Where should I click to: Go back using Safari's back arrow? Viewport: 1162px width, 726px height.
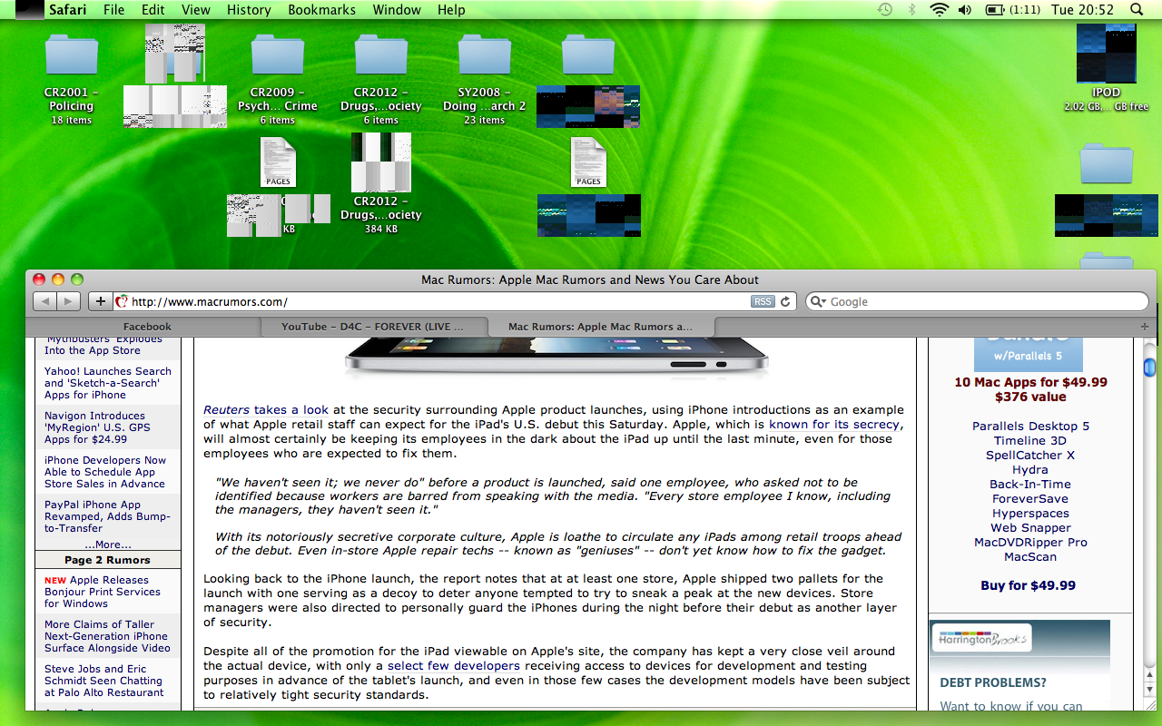click(x=44, y=301)
